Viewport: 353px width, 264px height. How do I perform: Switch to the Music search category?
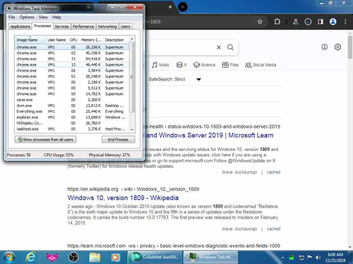[161, 65]
